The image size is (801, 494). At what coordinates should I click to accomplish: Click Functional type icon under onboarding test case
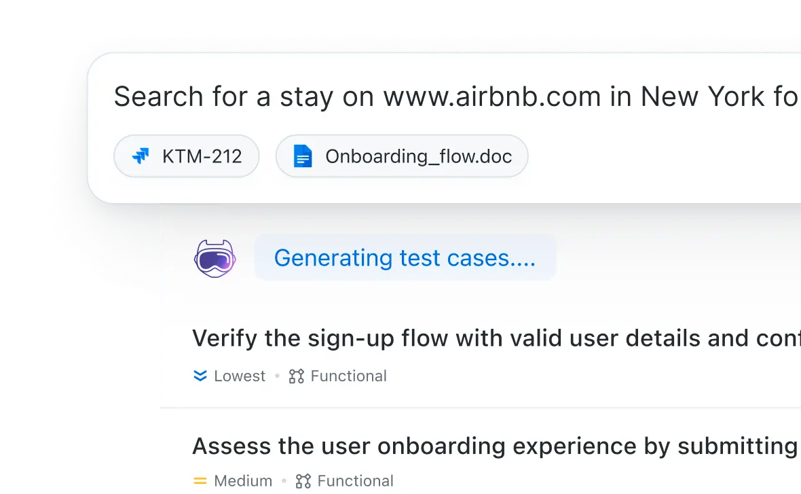coord(303,481)
